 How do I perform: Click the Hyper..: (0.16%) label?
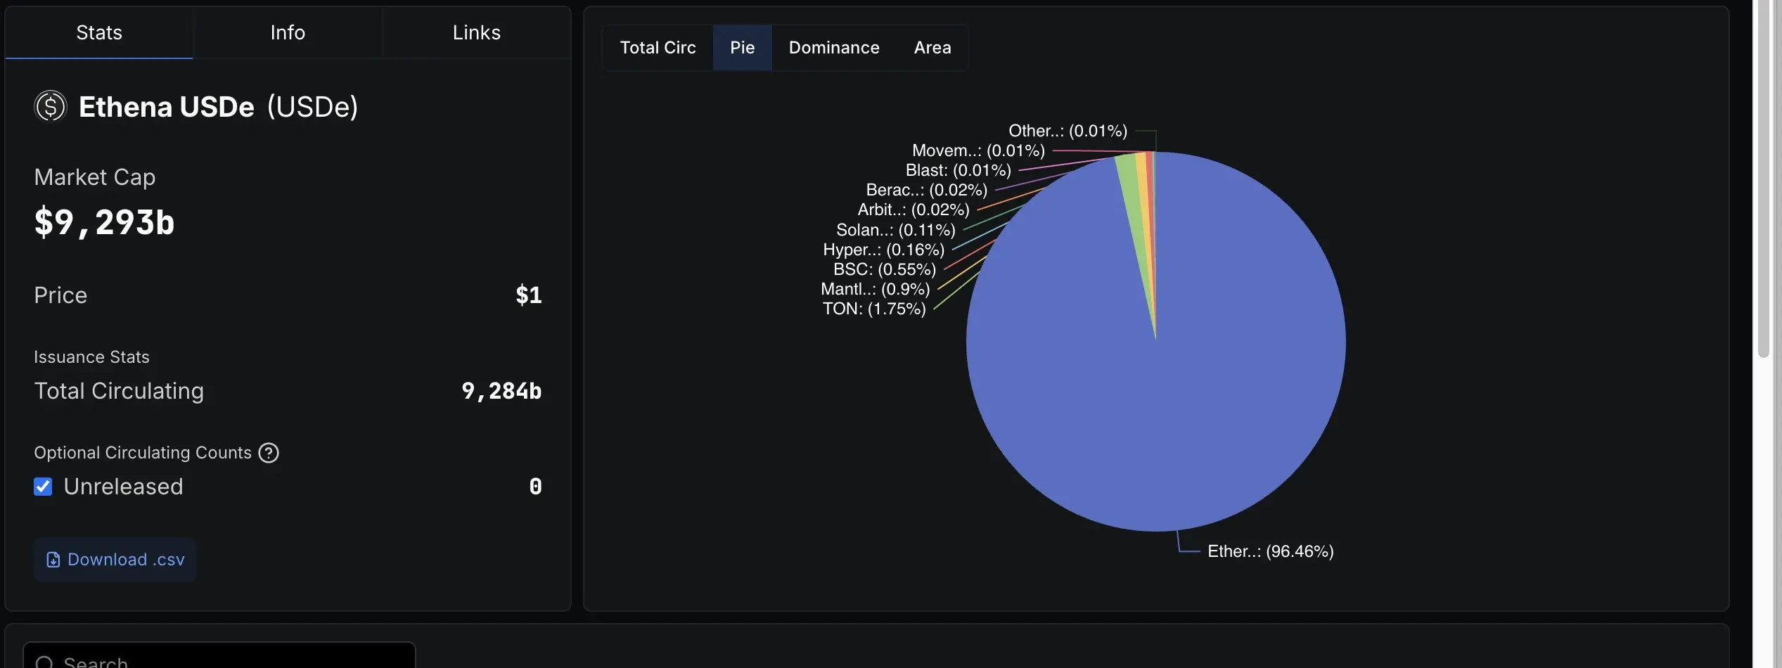pos(883,250)
